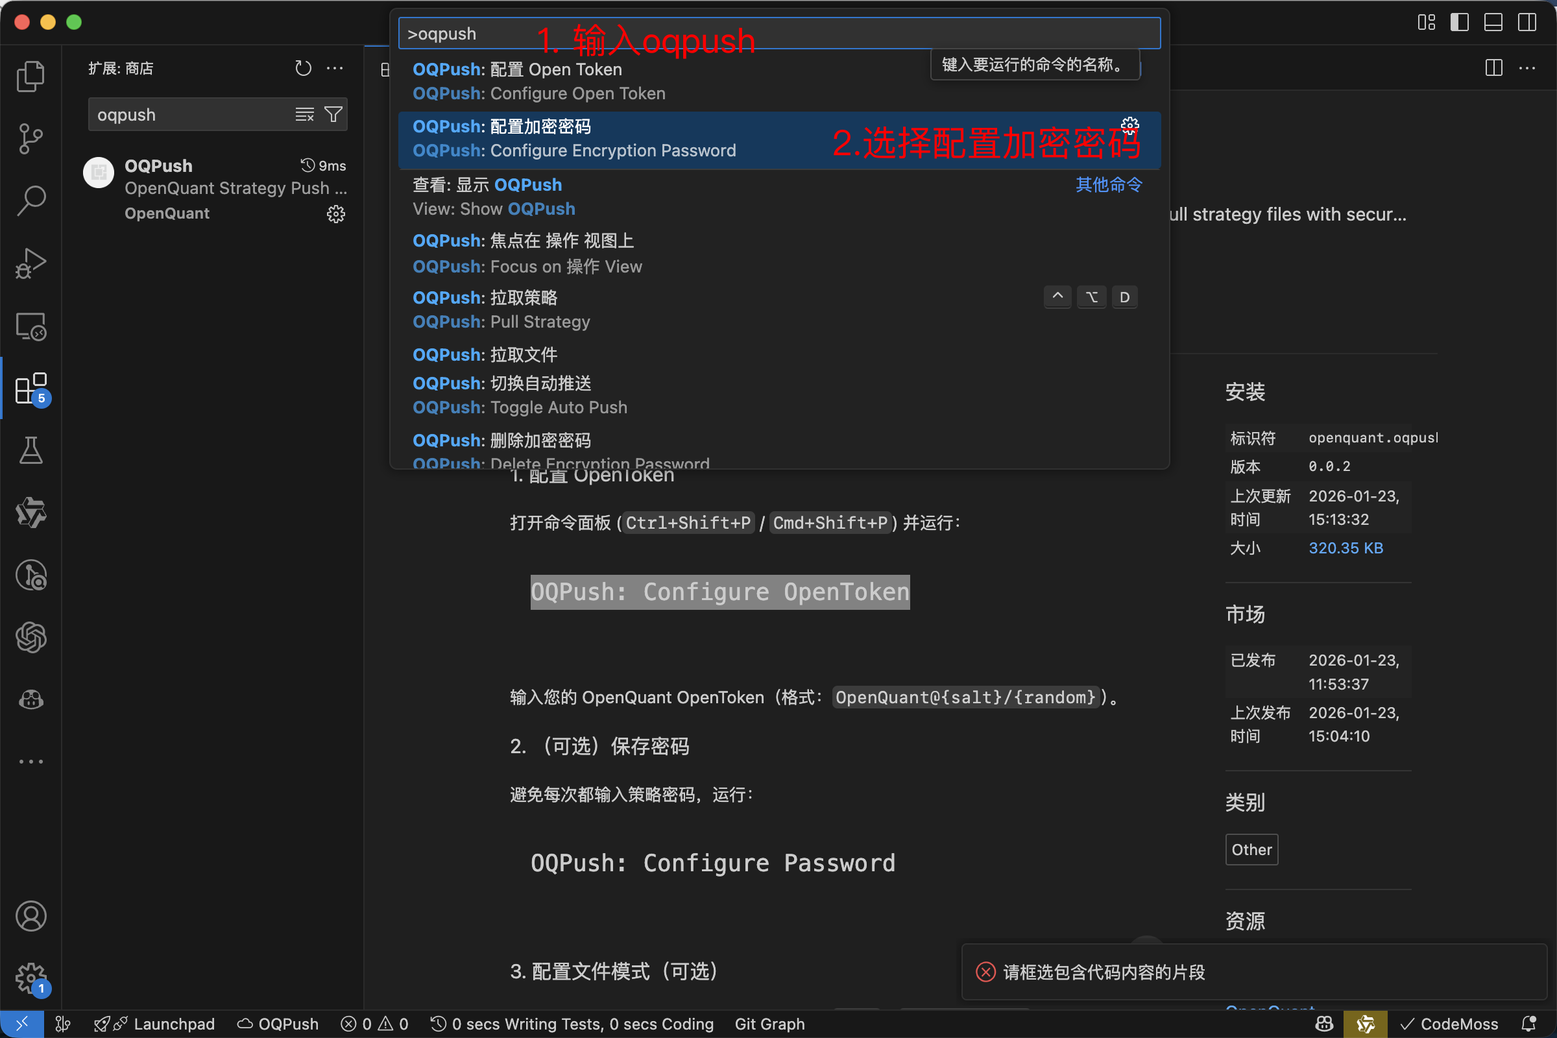
Task: Click the Other category button
Action: click(1251, 849)
